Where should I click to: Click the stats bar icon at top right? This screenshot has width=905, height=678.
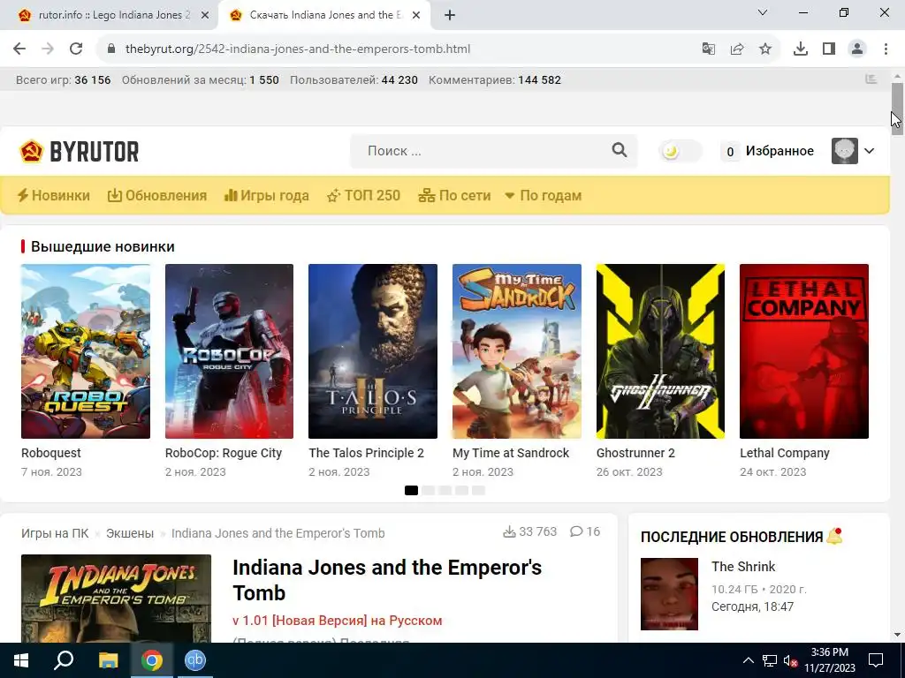click(871, 79)
